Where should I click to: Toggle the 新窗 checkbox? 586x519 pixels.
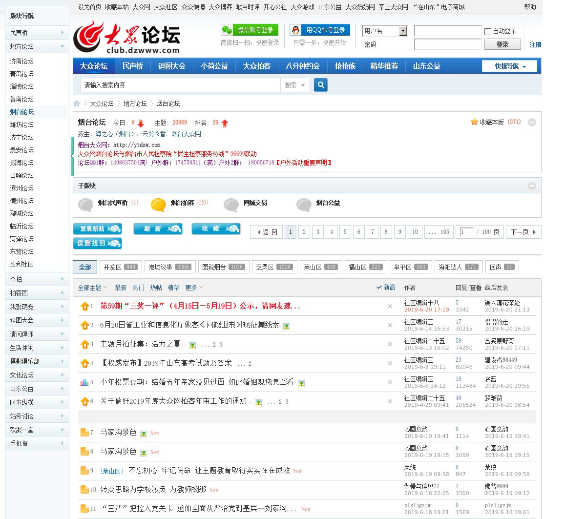click(379, 288)
